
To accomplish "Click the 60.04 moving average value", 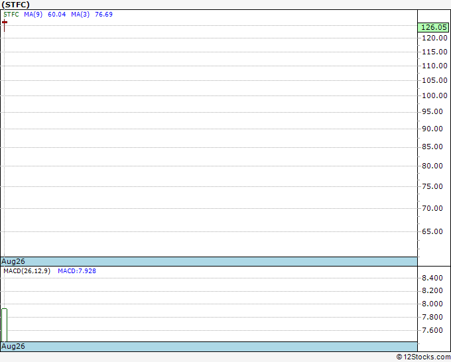I will tap(56, 15).
